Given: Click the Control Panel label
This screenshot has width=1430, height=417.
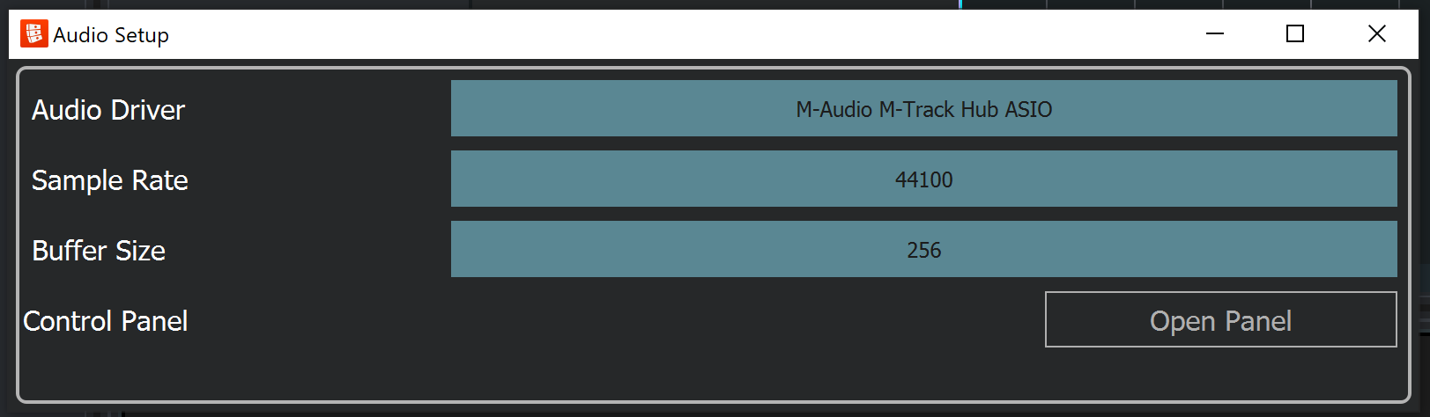Looking at the screenshot, I should pyautogui.click(x=106, y=321).
